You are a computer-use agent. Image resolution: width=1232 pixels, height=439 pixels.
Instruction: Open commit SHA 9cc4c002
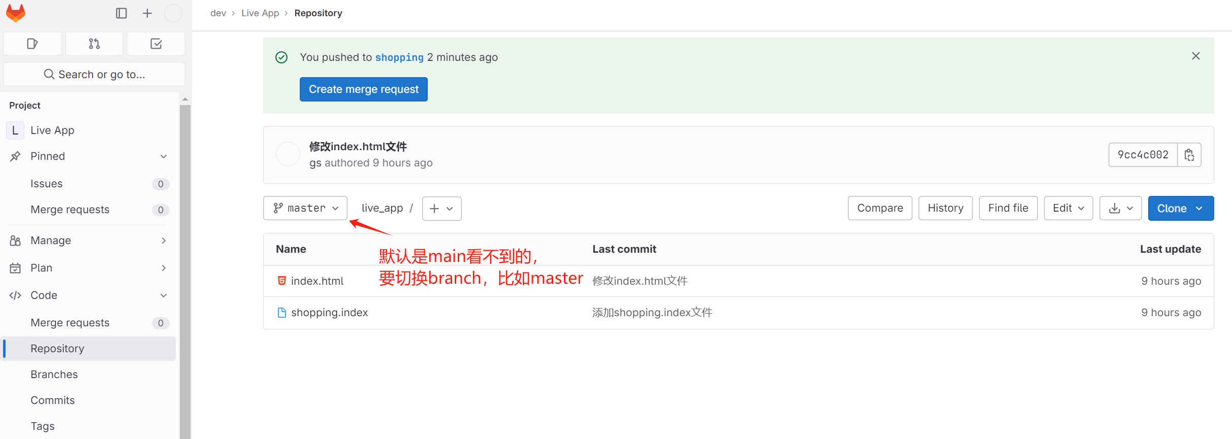pos(1143,155)
